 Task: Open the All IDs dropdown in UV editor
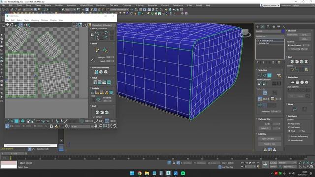pyautogui.click(x=82, y=126)
